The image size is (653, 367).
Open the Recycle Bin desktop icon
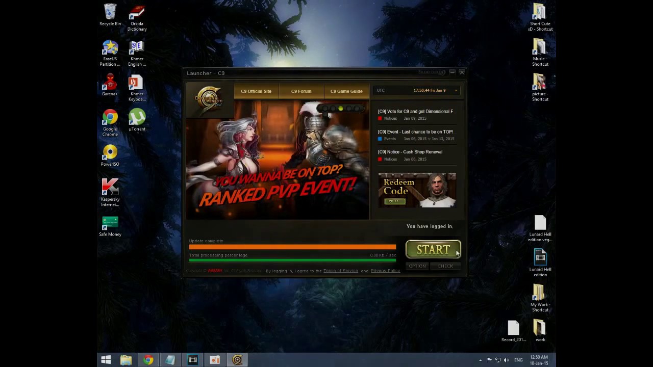point(110,15)
